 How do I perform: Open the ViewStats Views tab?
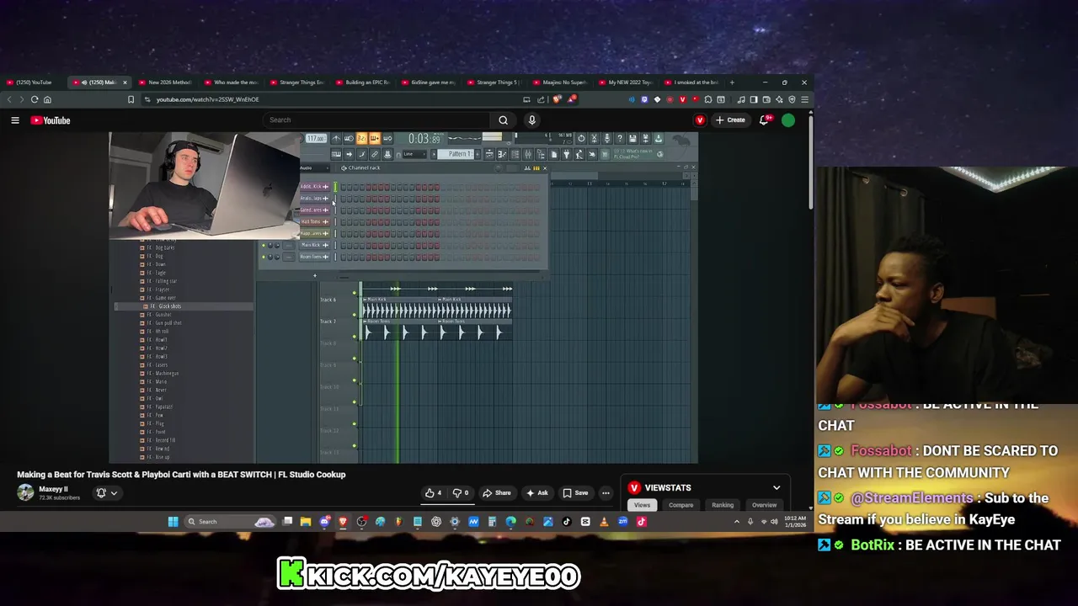(x=642, y=505)
